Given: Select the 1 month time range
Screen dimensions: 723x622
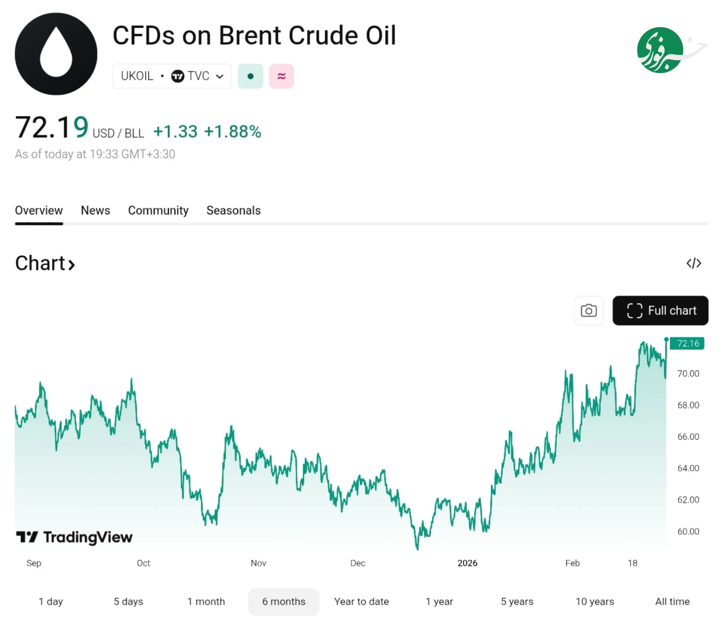Looking at the screenshot, I should (206, 601).
